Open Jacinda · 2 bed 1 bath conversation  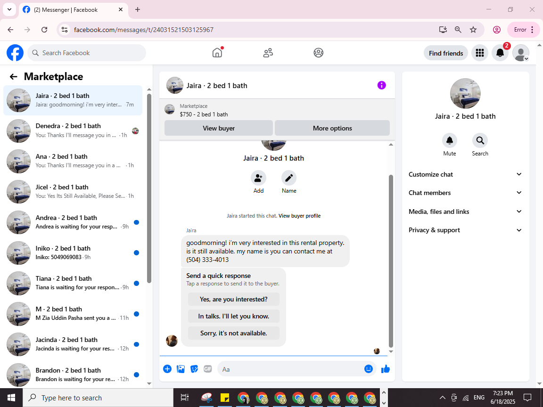[x=73, y=344]
